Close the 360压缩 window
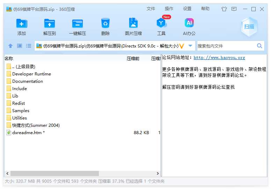This screenshot has height=189, width=271. click(x=262, y=9)
